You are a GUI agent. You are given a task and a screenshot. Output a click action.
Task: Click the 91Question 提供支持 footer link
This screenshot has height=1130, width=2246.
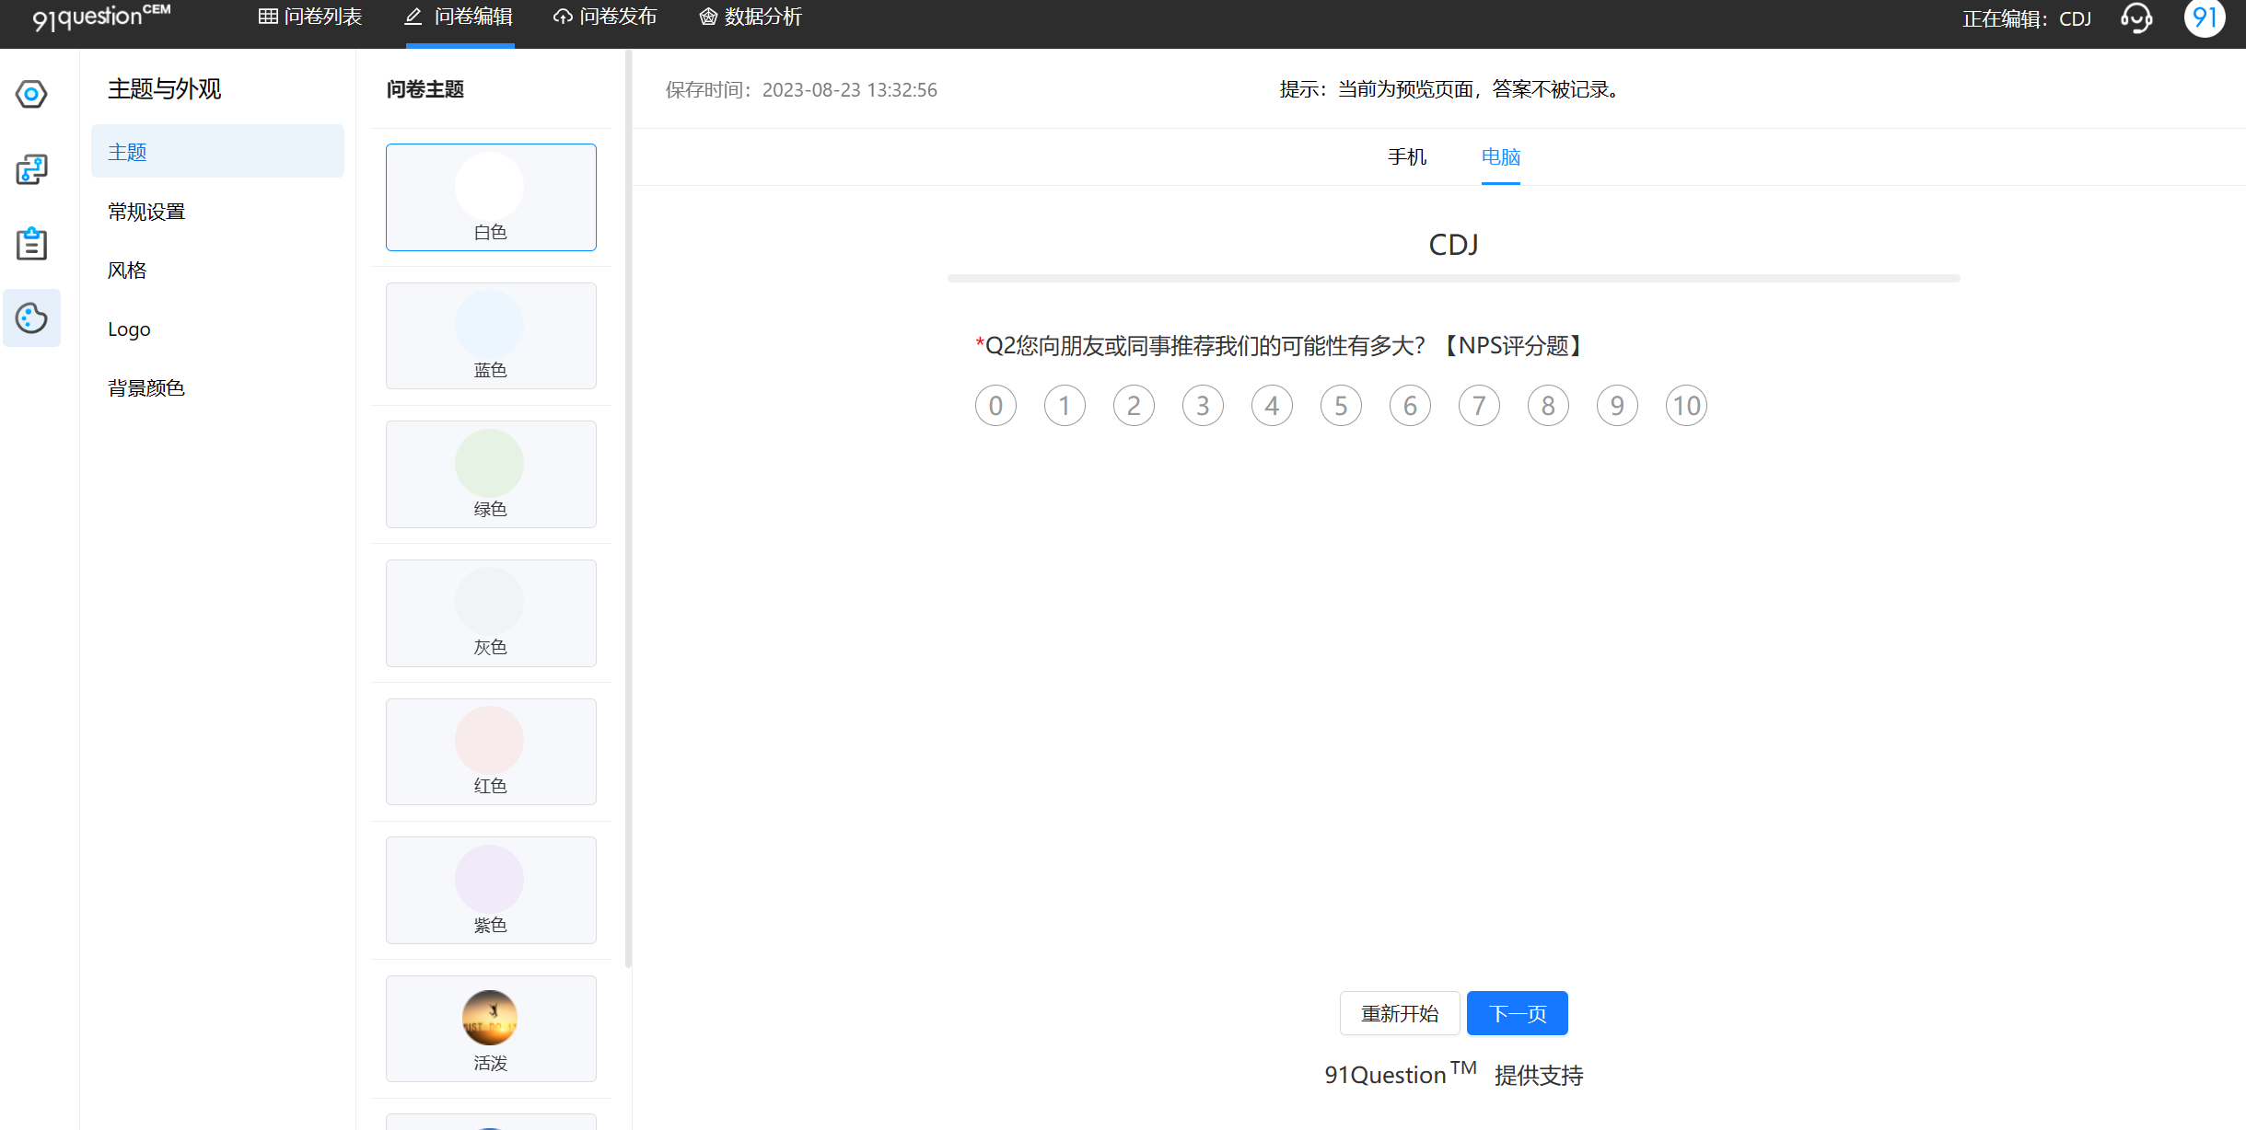coord(1454,1074)
